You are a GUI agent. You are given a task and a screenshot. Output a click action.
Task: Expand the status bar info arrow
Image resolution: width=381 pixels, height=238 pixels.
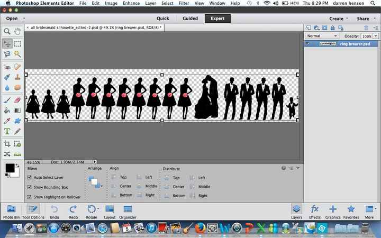click(95, 162)
